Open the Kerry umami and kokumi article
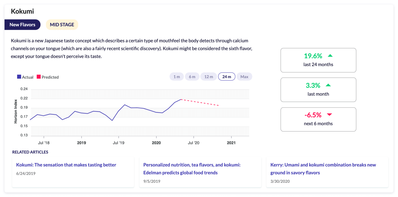 (323, 169)
